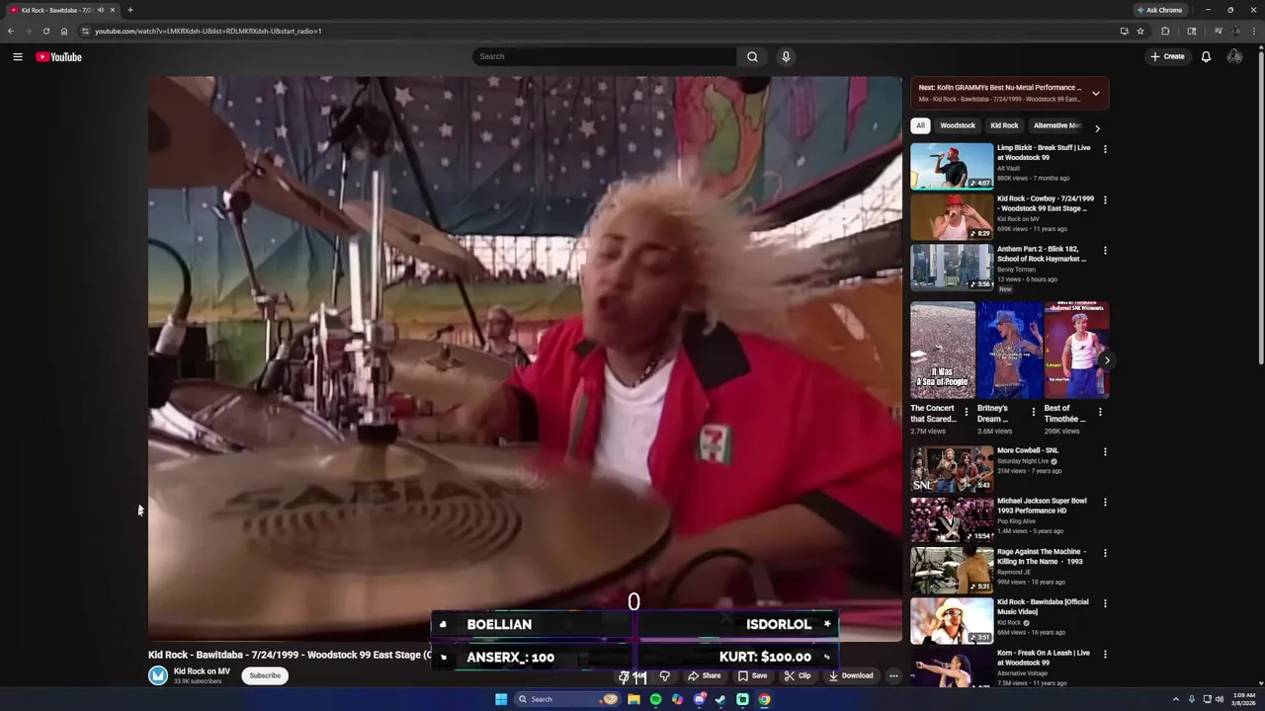Start voice search with the microphone
This screenshot has width=1265, height=711.
(786, 56)
